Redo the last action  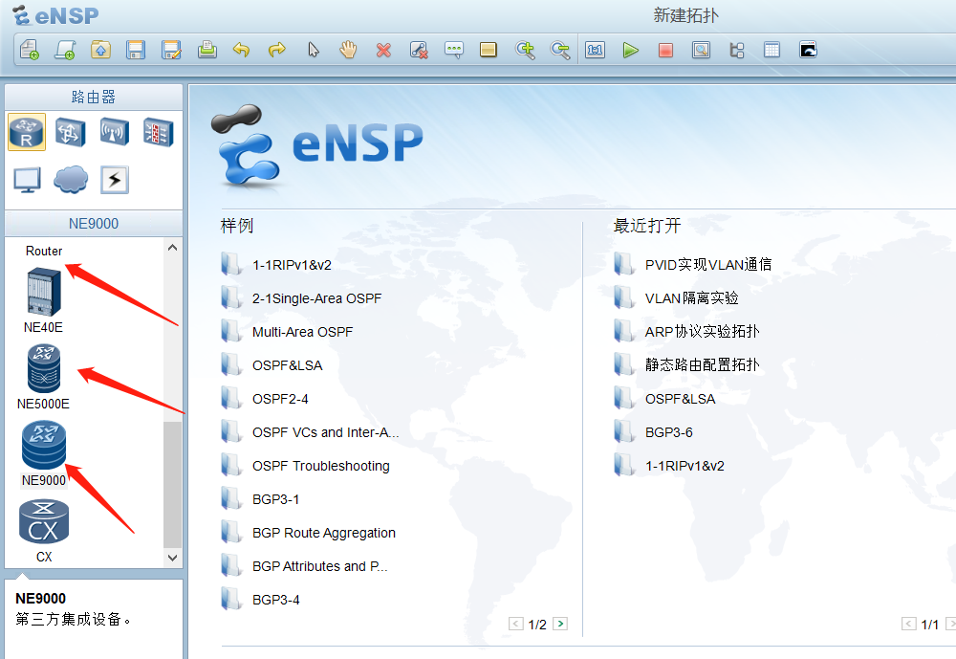click(x=277, y=50)
